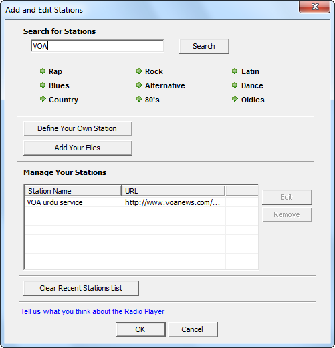Click the green arrow icon beside Blues
The image size is (335, 348).
coord(43,85)
